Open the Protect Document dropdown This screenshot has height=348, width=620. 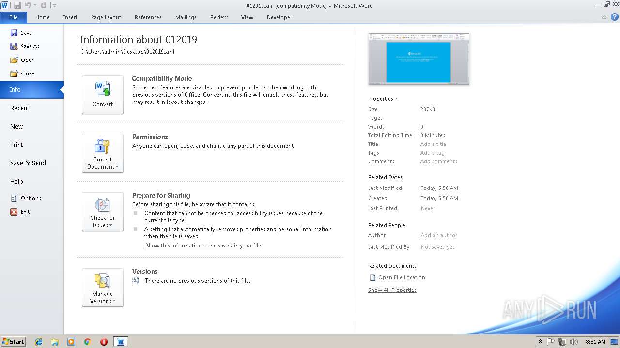pyautogui.click(x=103, y=153)
